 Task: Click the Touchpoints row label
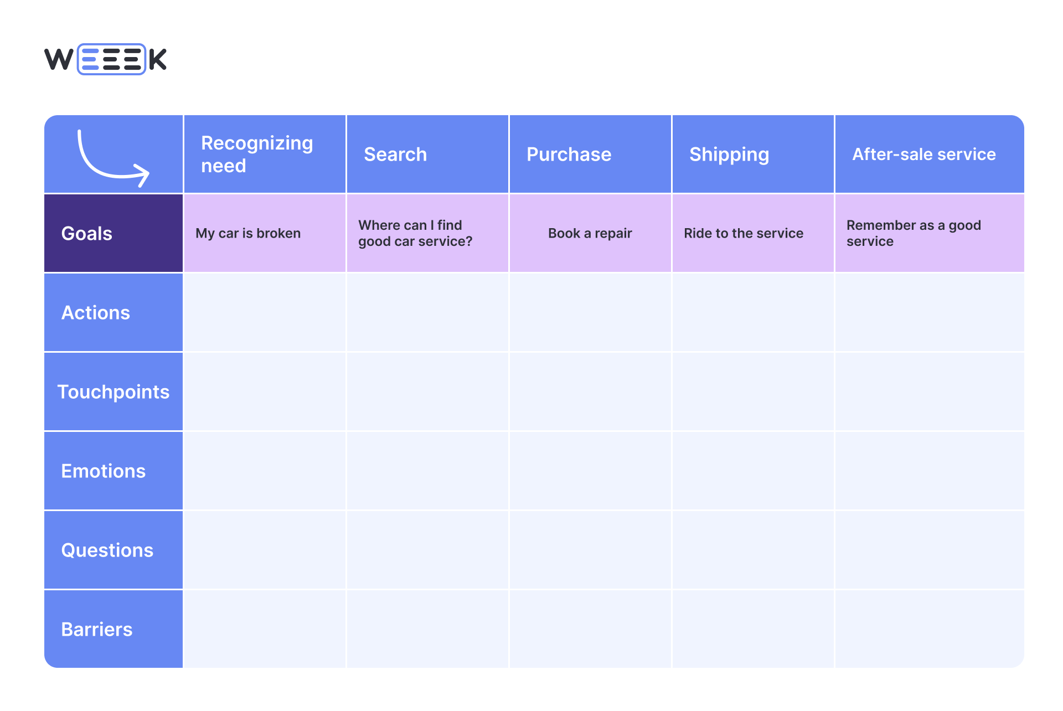point(113,391)
